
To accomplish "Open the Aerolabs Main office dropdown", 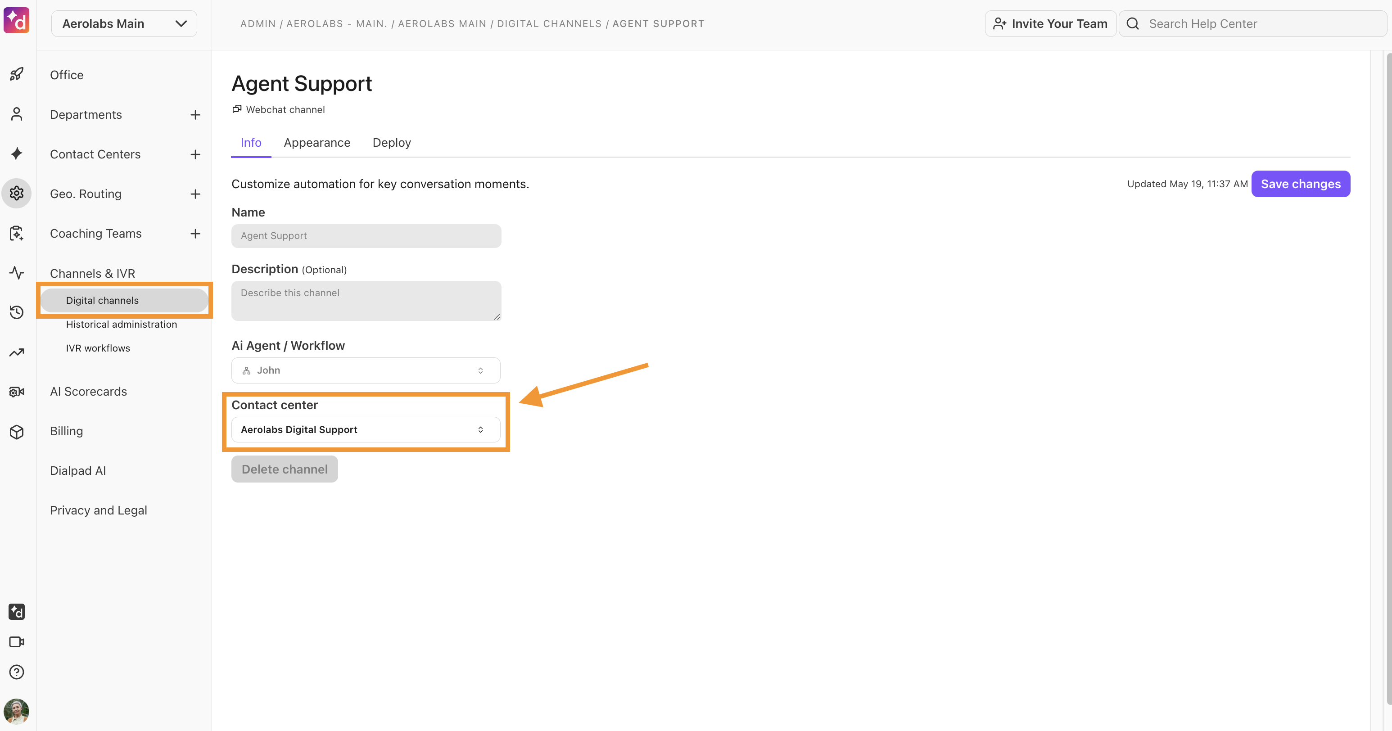I will point(124,24).
